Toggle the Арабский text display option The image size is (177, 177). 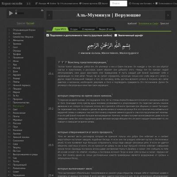[132, 23]
